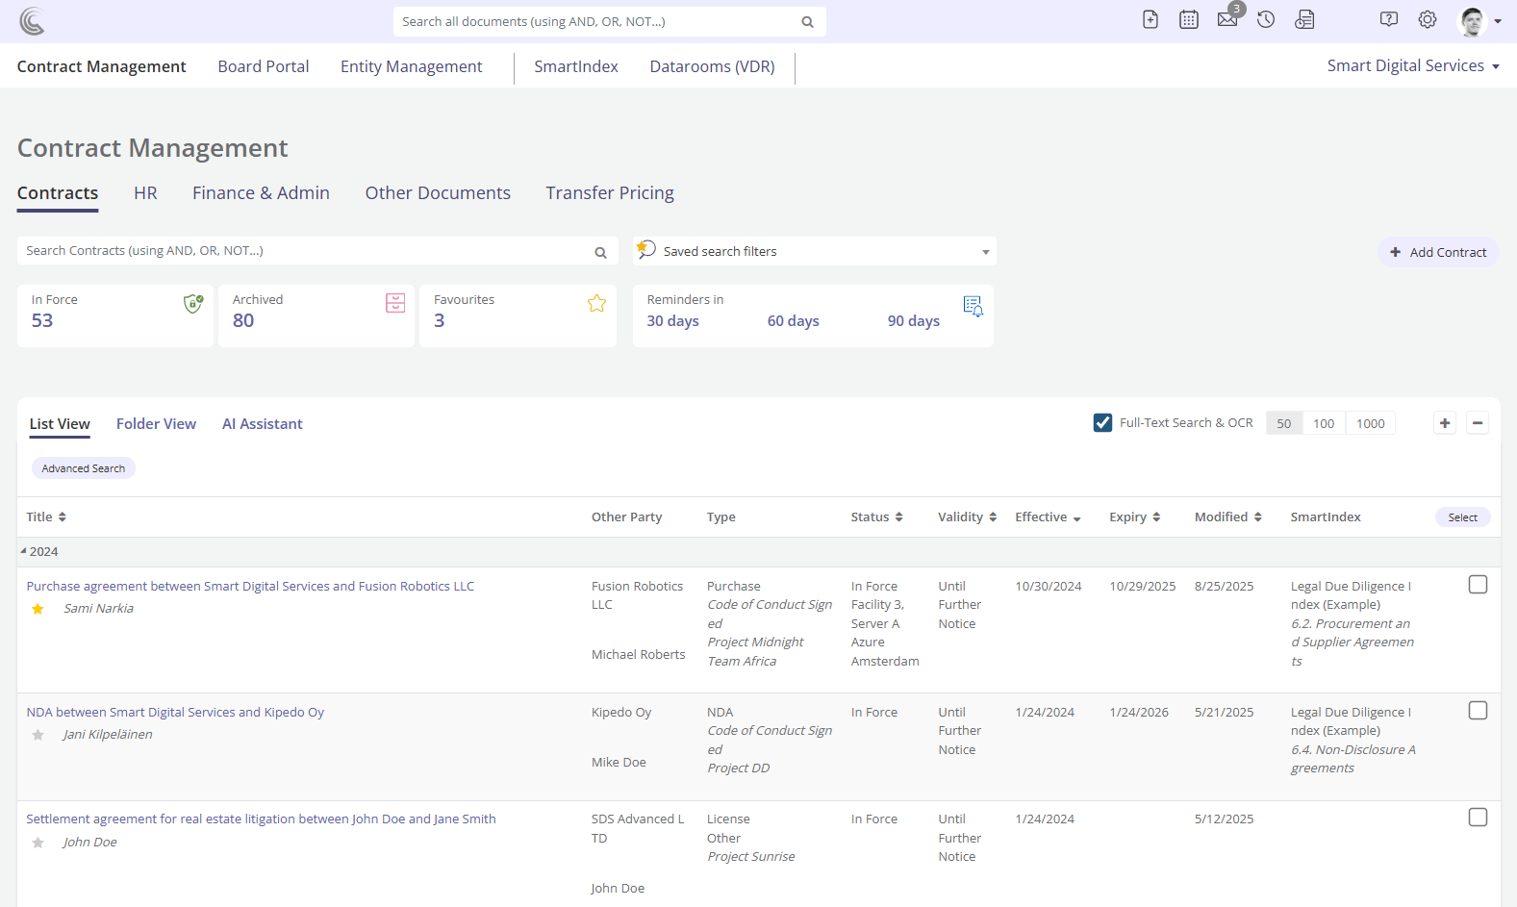
Task: Open the help question mark icon
Action: (1389, 20)
